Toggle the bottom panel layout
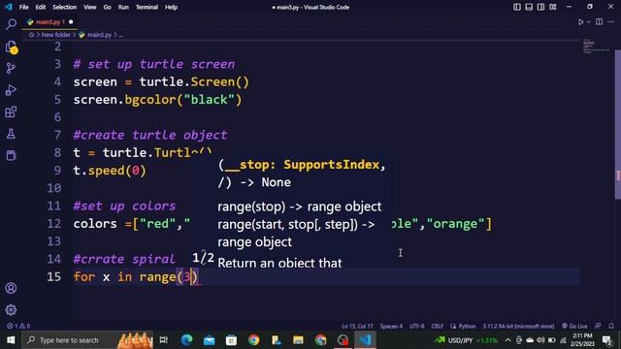Screen dimensions: 621x349 529,7
